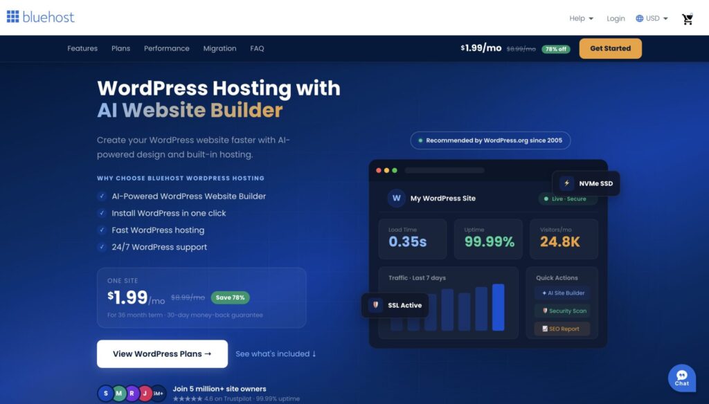This screenshot has height=404, width=709.
Task: Click the 0.35s Load Time card
Action: (413, 239)
